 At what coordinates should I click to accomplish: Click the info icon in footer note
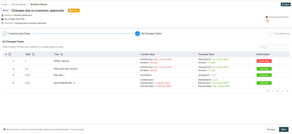coord(4,129)
